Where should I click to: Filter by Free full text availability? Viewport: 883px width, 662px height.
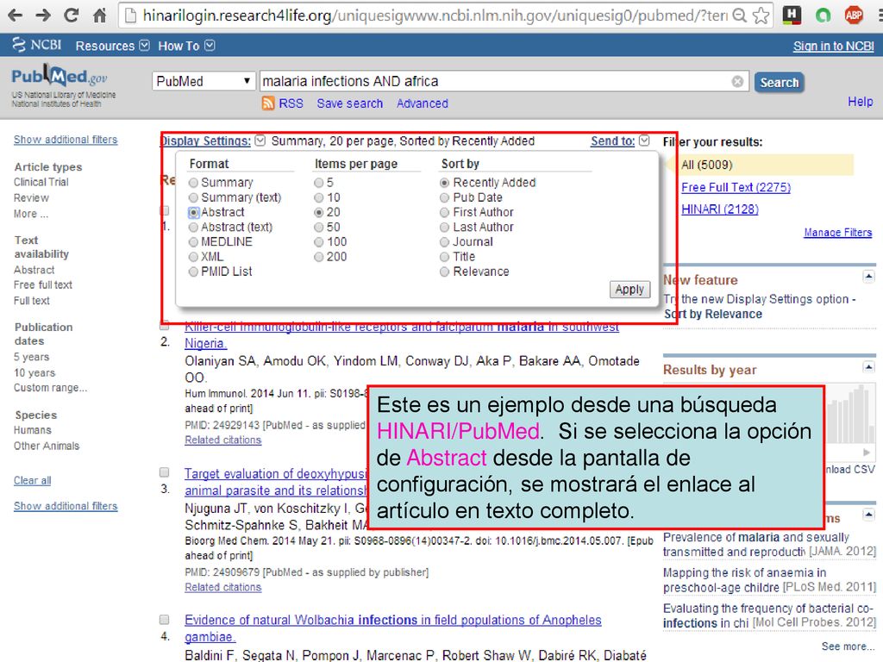pos(43,284)
